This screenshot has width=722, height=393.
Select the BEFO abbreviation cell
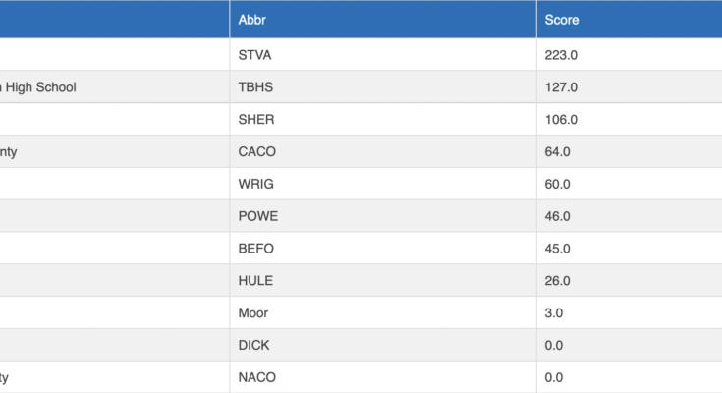pyautogui.click(x=256, y=249)
